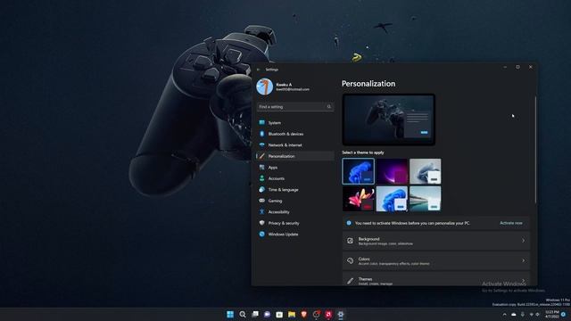The height and width of the screenshot is (321, 571).
Task: Open File Explorer from the taskbar
Action: click(x=292, y=314)
